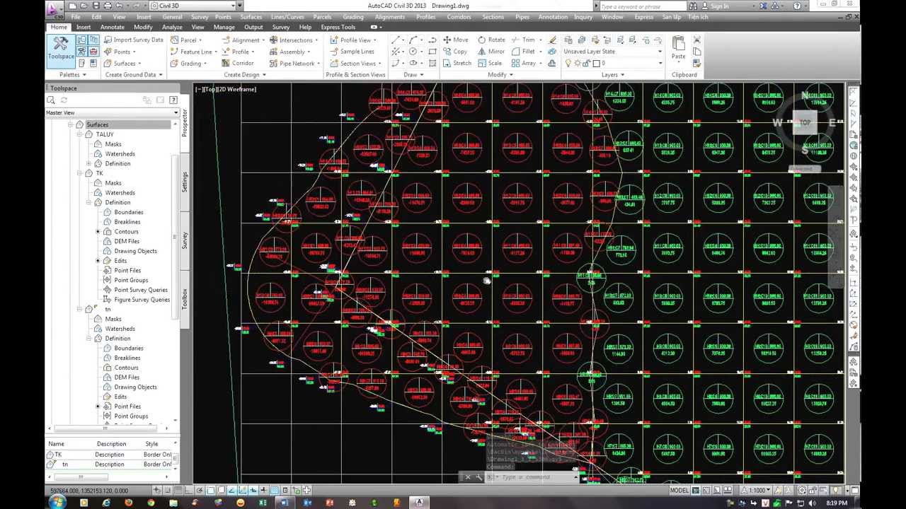Select the Scale tool
The width and height of the screenshot is (906, 509).
(490, 64)
